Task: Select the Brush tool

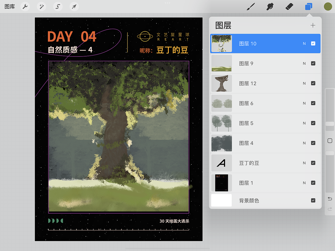Action: [x=251, y=7]
